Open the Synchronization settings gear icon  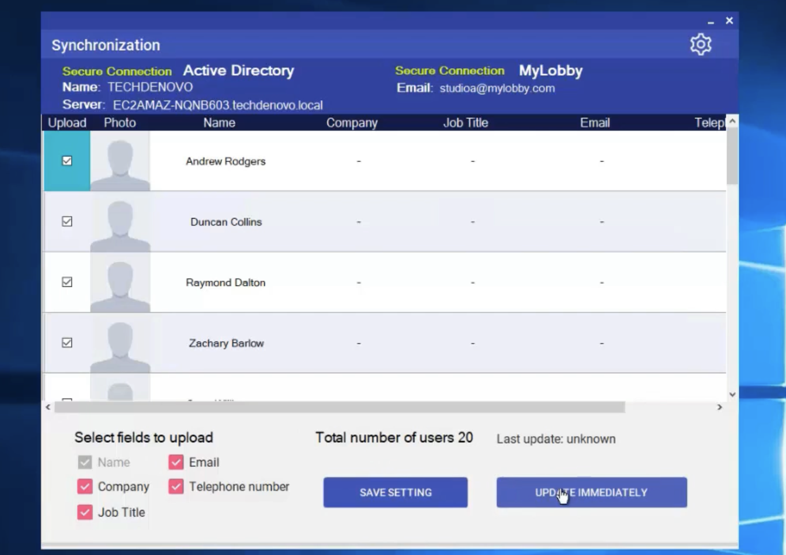[x=701, y=44]
